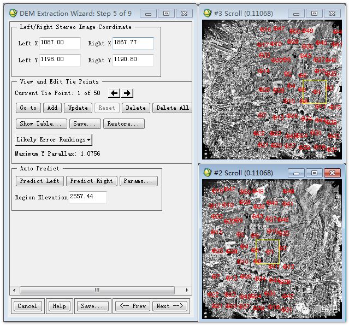Screen dimensions: 349x325
Task: Click the previous tie point arrow
Action: (x=114, y=93)
